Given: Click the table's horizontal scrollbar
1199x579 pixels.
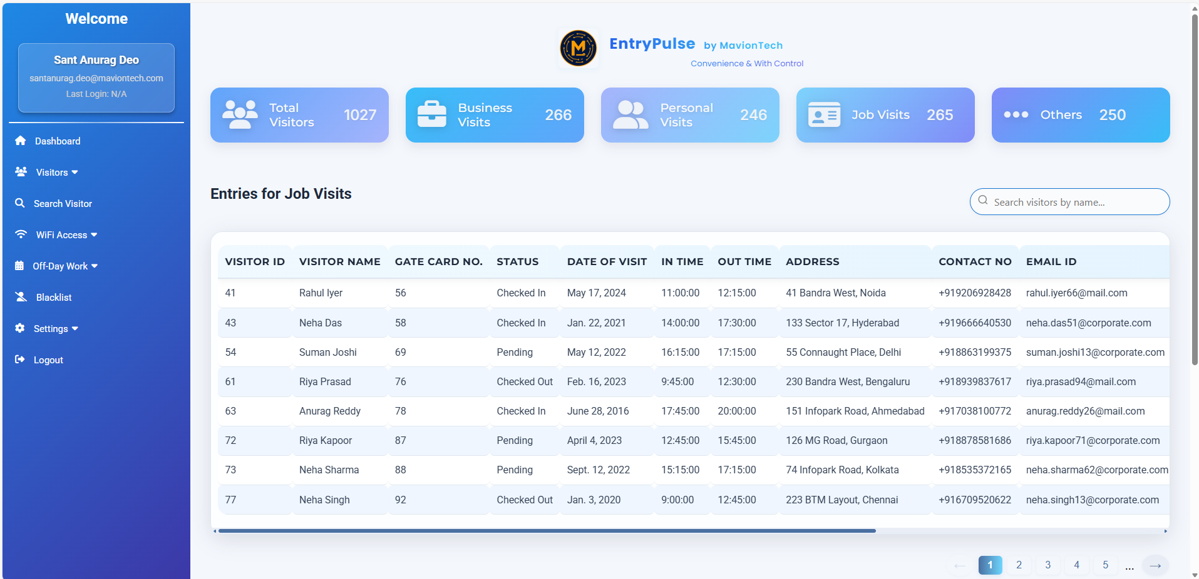Looking at the screenshot, I should [x=547, y=531].
